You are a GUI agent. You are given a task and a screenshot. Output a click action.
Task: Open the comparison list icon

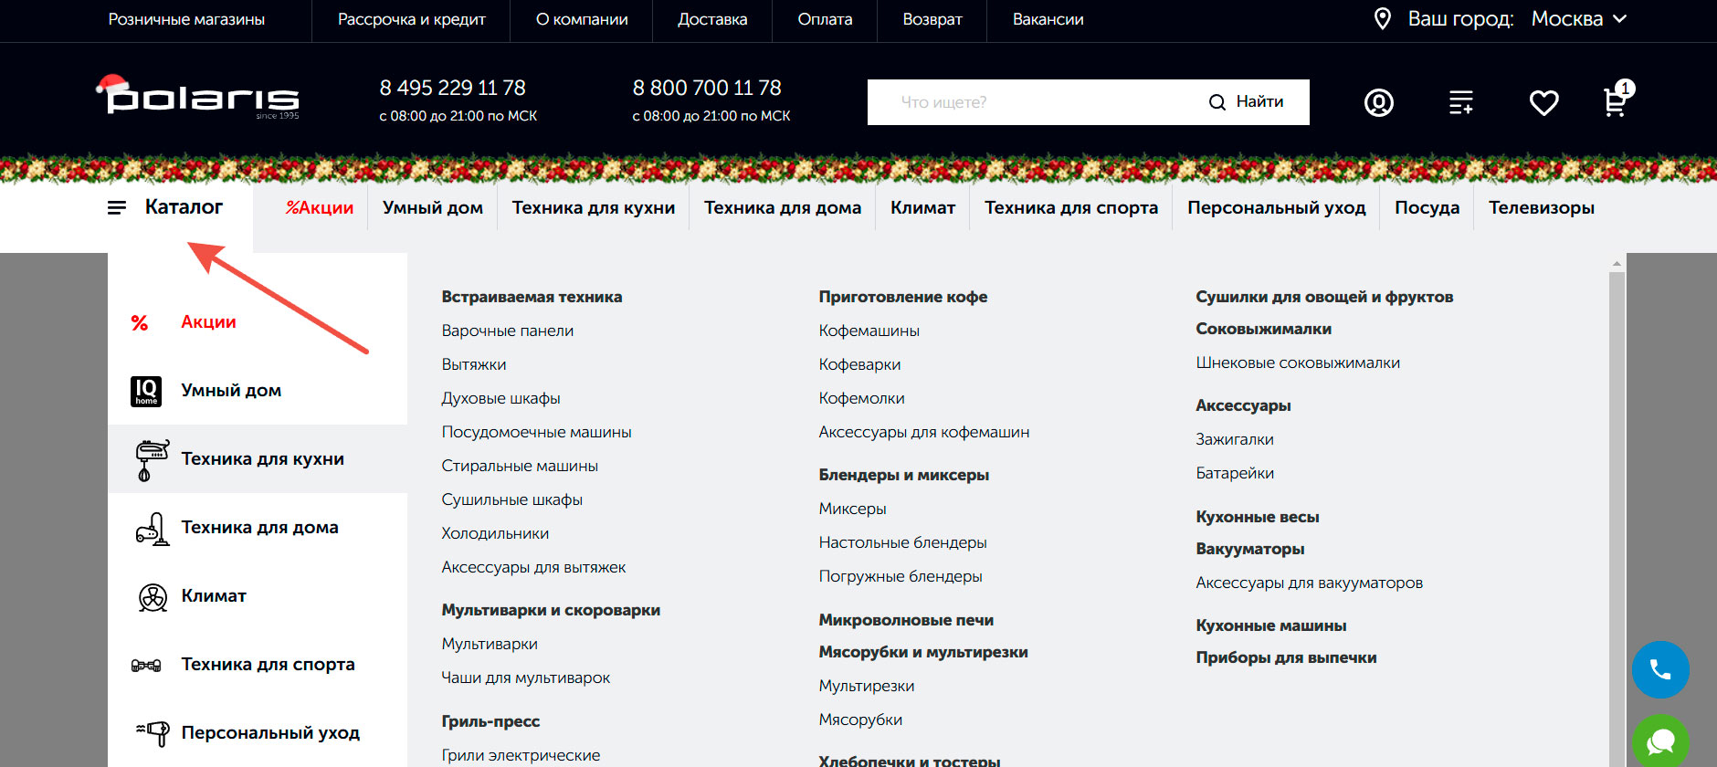pos(1461,102)
